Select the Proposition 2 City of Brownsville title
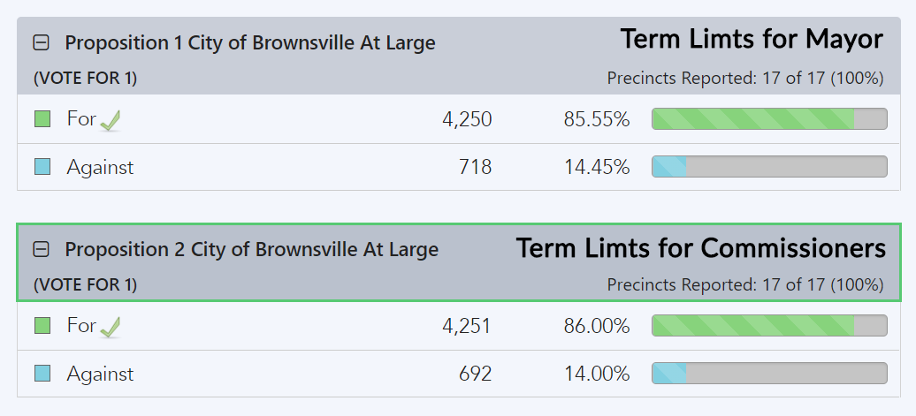The image size is (916, 416). (x=252, y=250)
